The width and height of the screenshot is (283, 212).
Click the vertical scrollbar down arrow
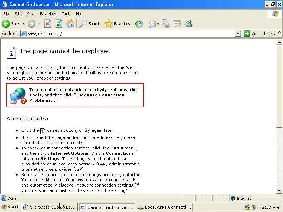tap(279, 191)
